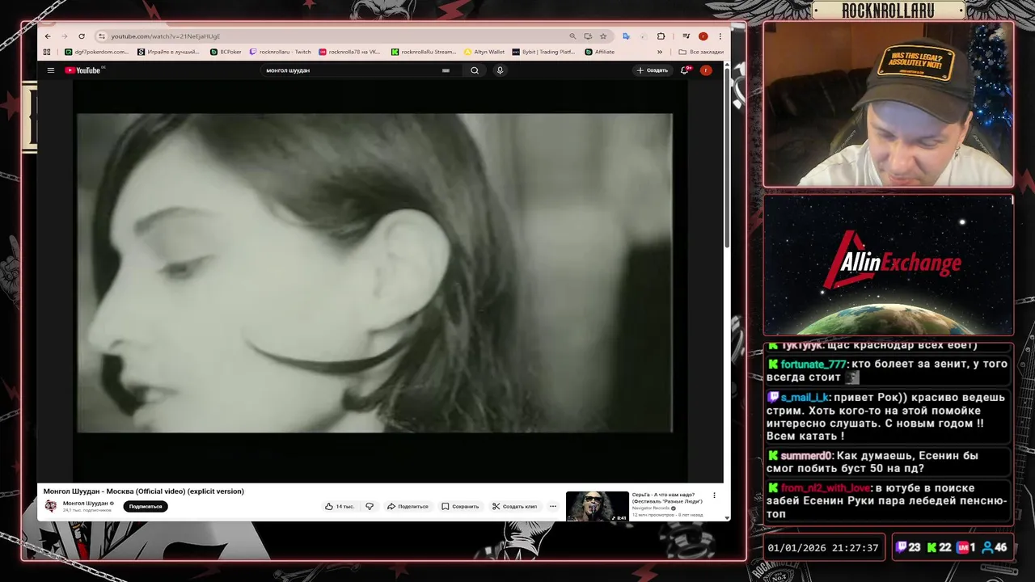Viewport: 1035px width, 582px height.
Task: Open the rocknrollaRu Stream bookmark
Action: coord(423,52)
